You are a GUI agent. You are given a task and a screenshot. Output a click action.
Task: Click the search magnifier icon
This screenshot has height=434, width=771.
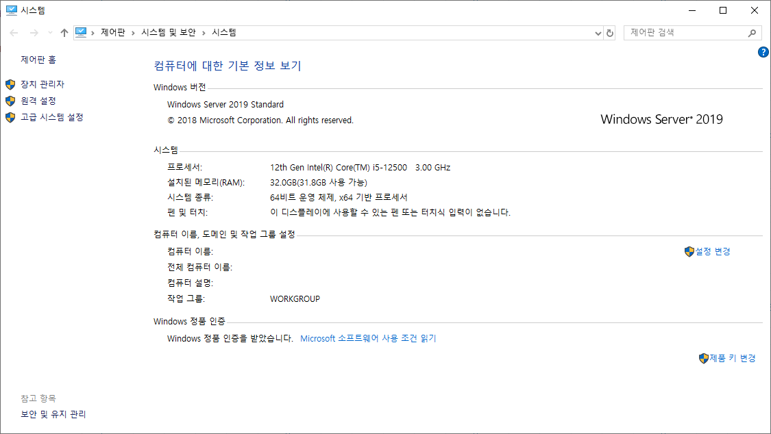tap(752, 33)
